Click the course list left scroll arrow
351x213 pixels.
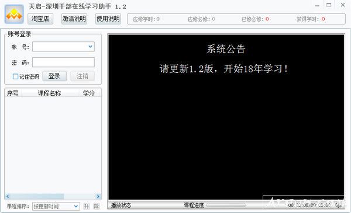[x=8, y=197]
